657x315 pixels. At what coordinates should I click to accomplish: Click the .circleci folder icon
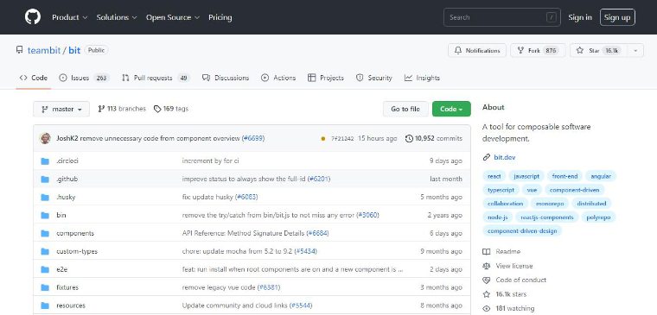tap(45, 161)
